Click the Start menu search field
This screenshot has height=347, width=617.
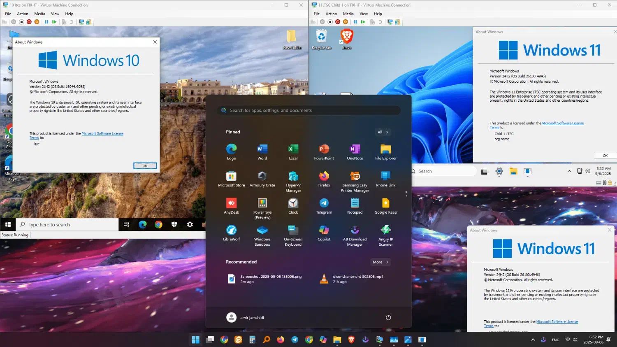[x=308, y=110]
